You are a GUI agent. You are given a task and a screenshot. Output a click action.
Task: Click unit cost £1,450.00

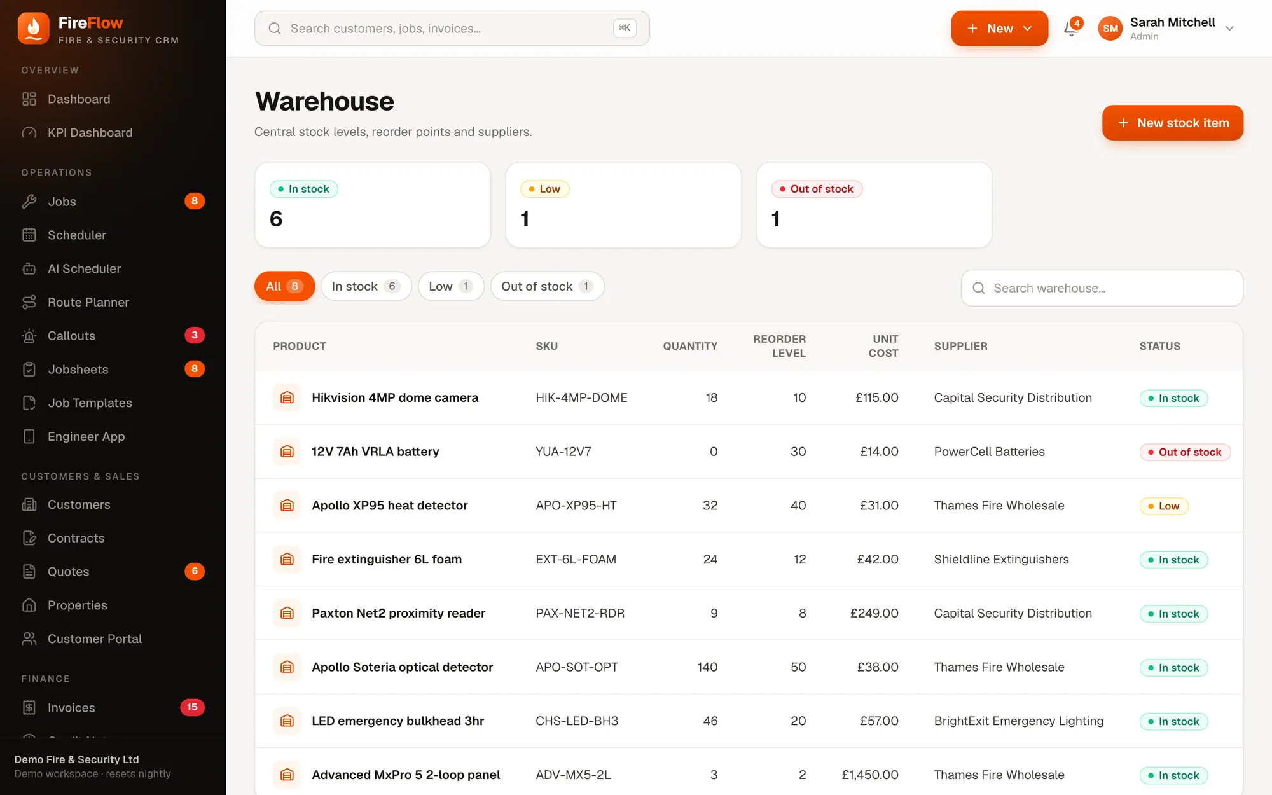click(869, 775)
